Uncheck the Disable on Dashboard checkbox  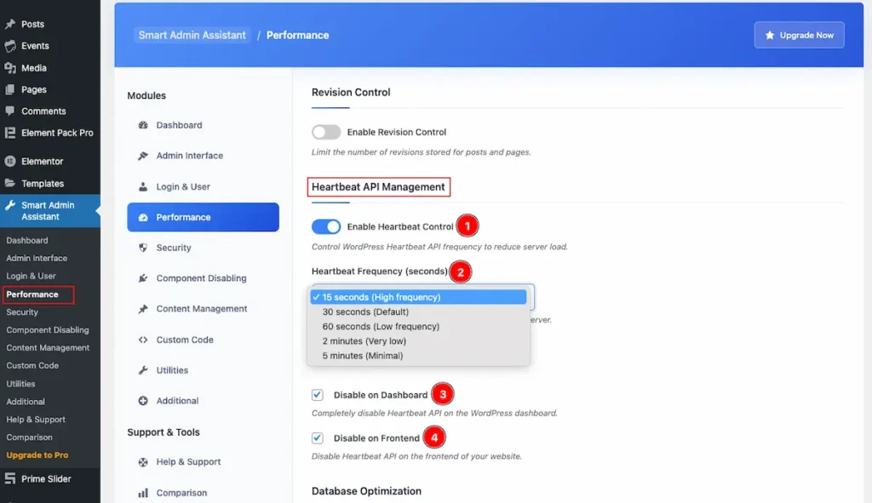pyautogui.click(x=317, y=395)
